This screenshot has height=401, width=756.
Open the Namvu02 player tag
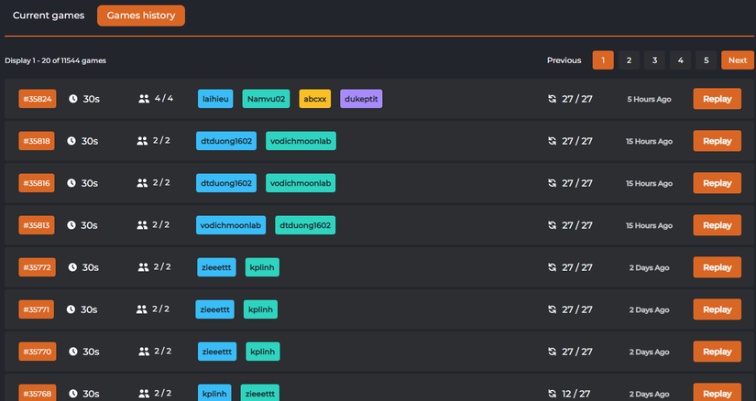tap(266, 99)
